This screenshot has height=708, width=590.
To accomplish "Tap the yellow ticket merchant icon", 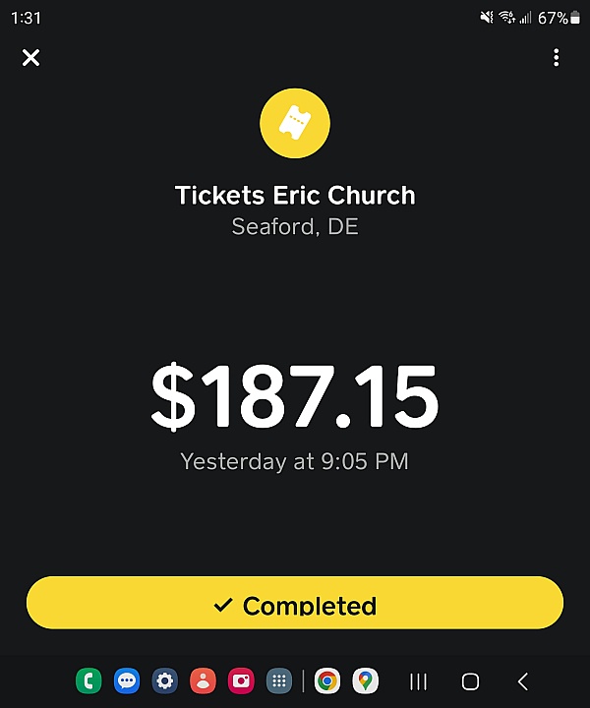I will [295, 123].
